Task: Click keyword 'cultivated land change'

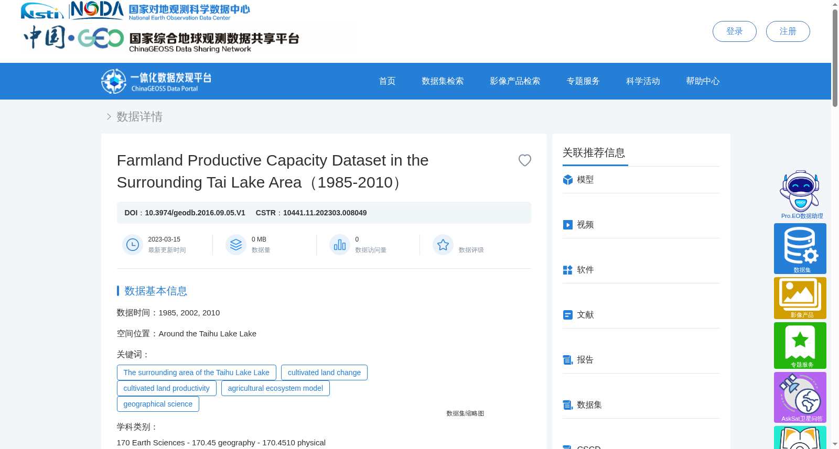Action: [324, 373]
